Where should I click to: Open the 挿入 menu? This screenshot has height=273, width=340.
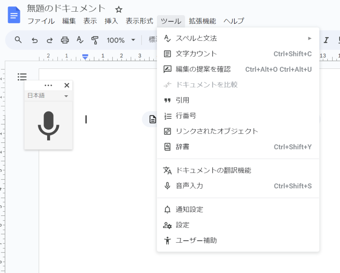pyautogui.click(x=111, y=21)
